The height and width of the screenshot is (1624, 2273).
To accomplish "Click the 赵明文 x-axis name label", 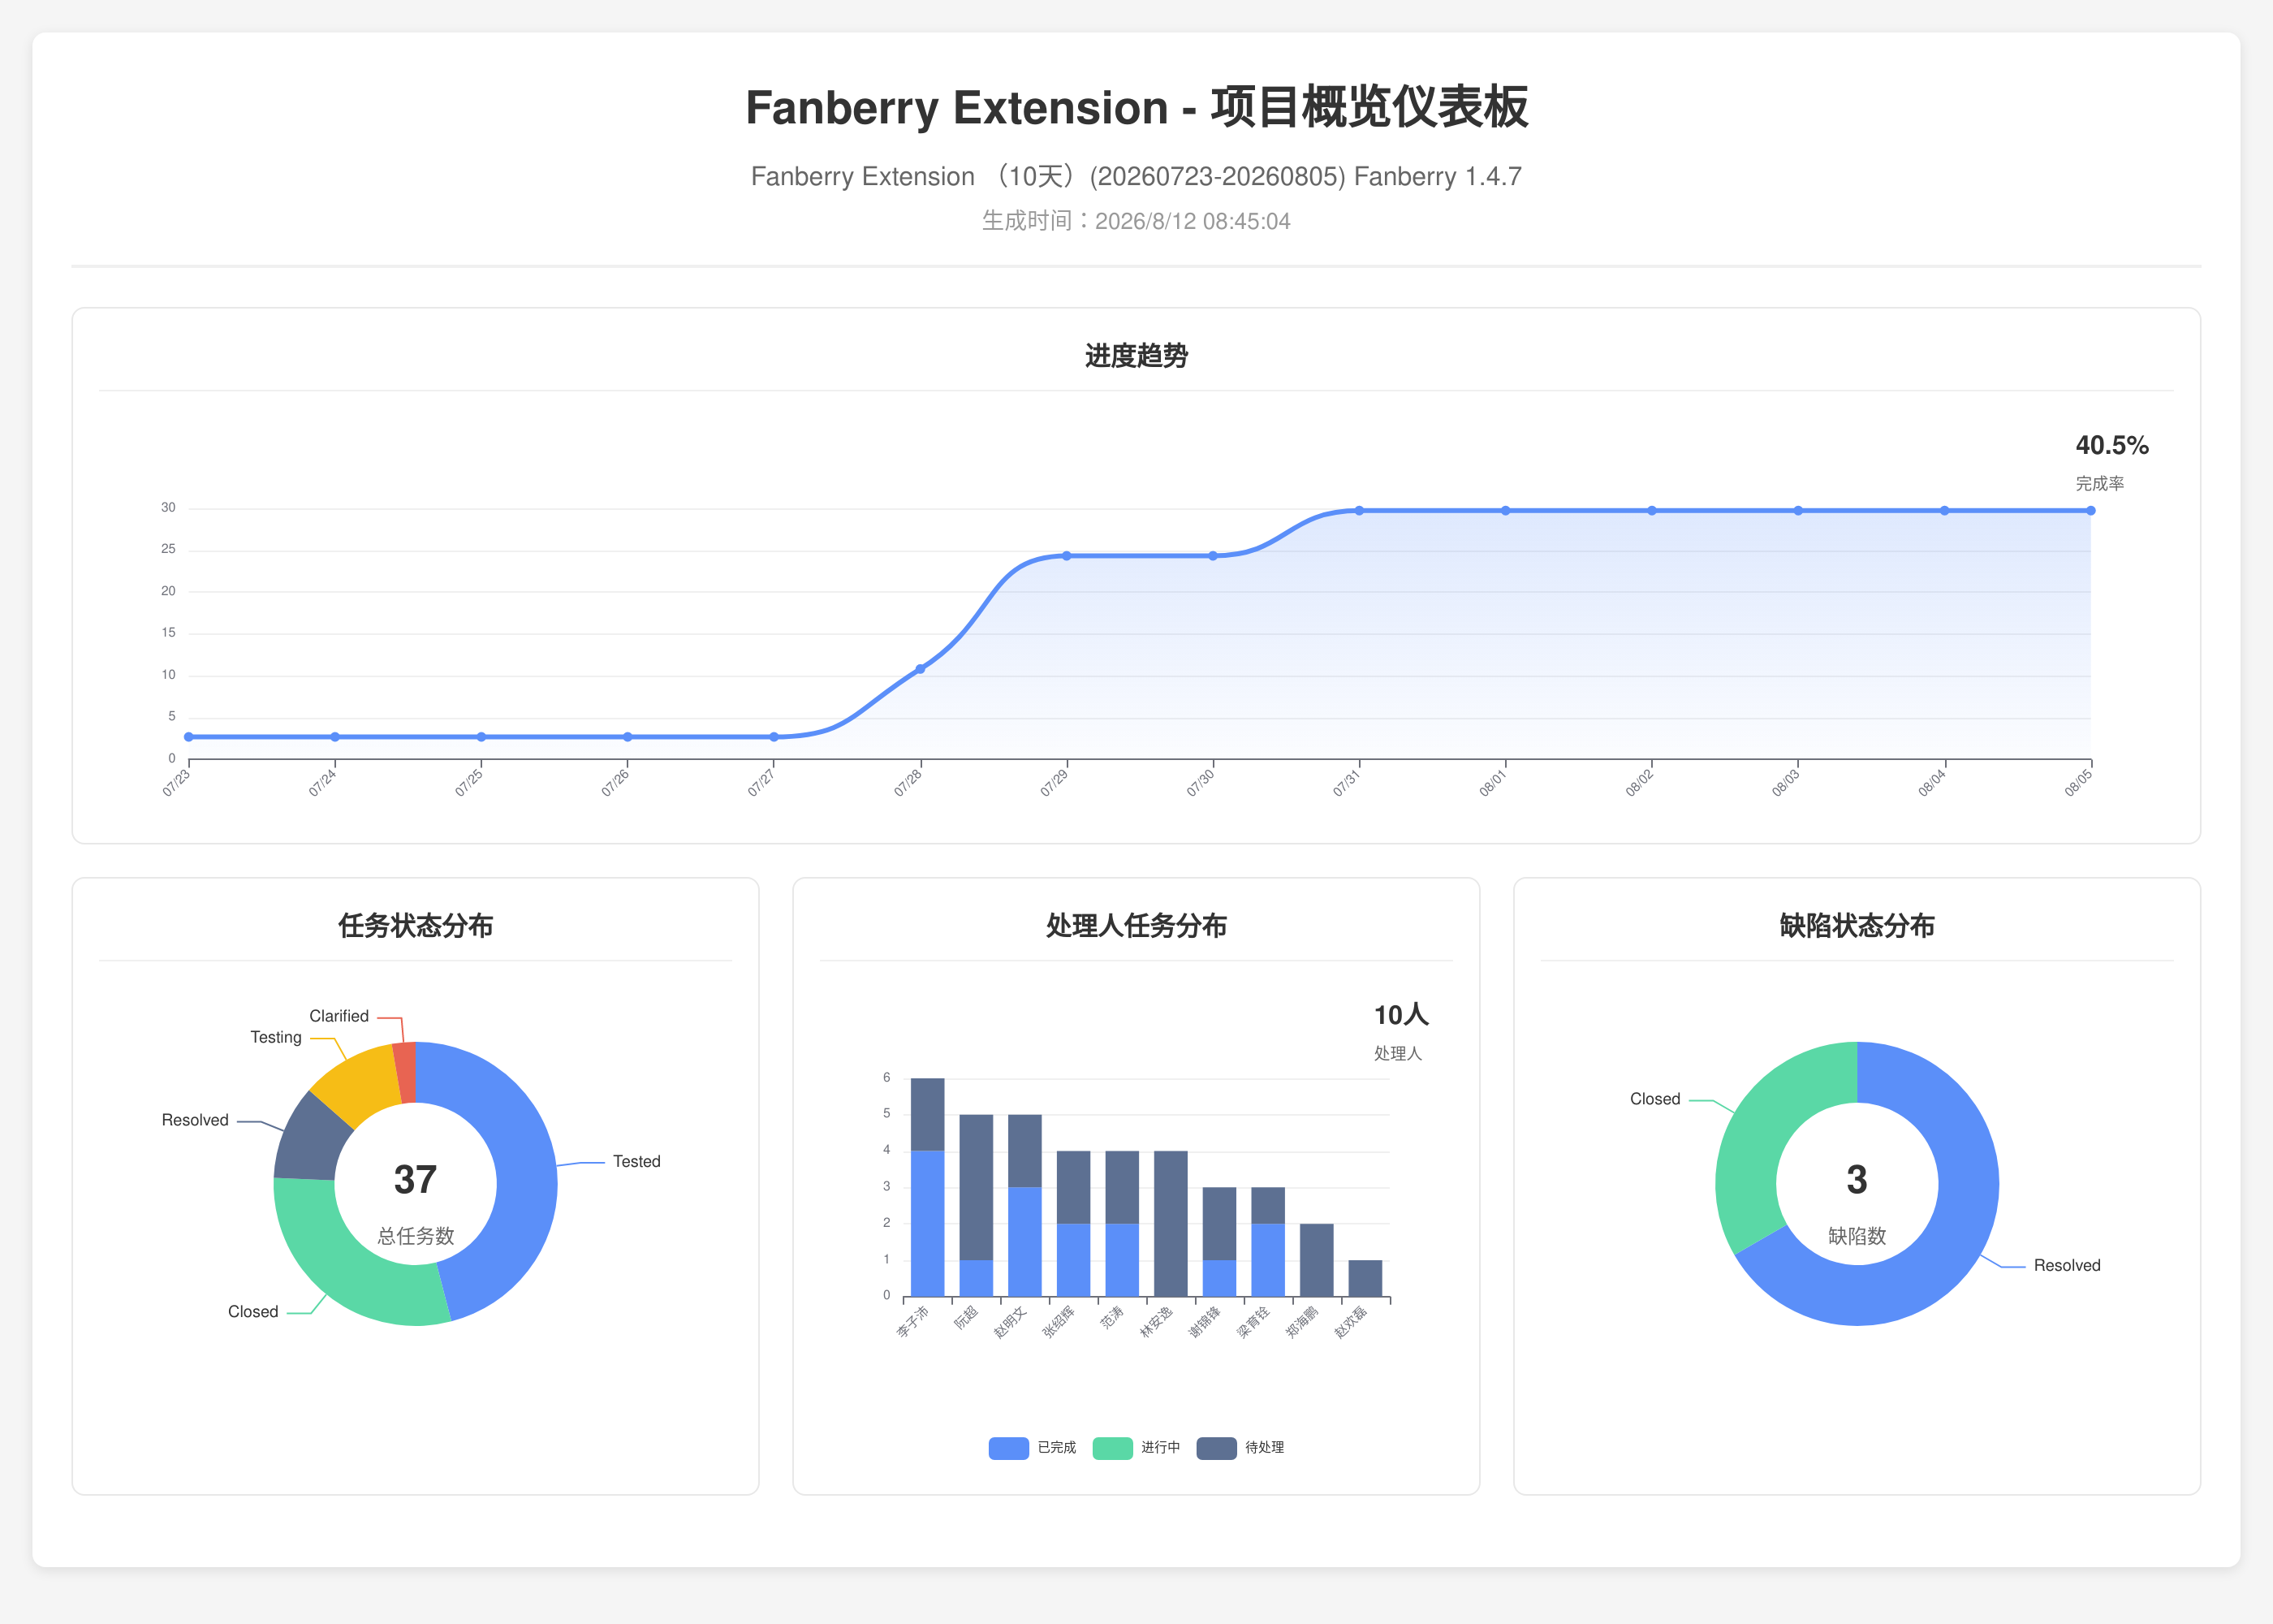I will [x=1011, y=1322].
